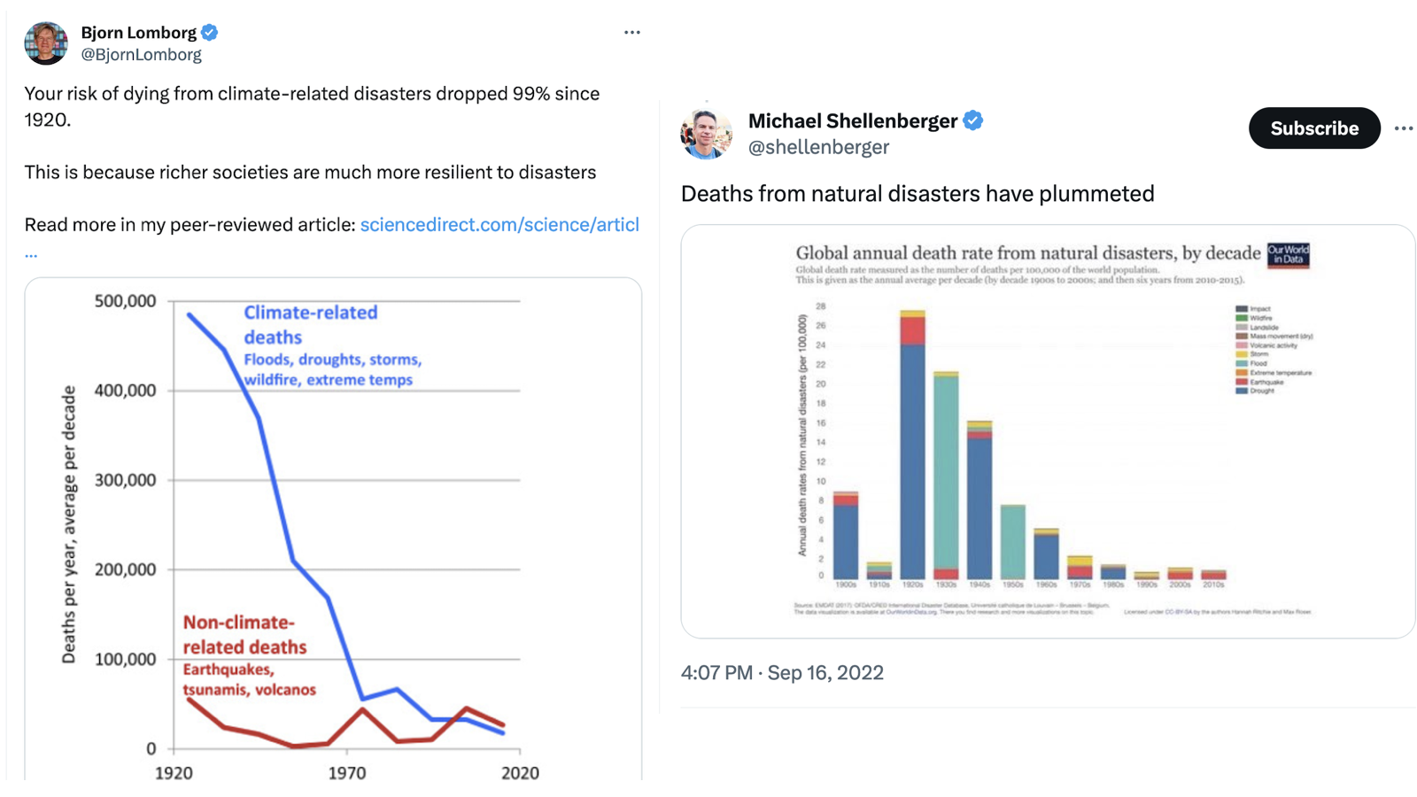This screenshot has height=797, width=1417.
Task: Click 'Earthquakes, tsunamis, volcanos' red caption
Action: pos(249,679)
